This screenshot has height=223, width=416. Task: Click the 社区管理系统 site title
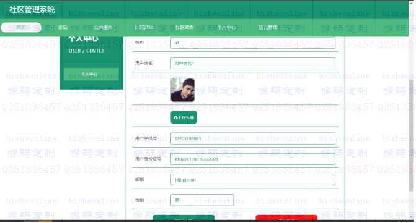[x=32, y=10]
